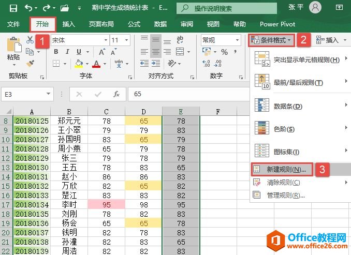Center text horizontally
Image resolution: width=351 pixels, height=255 pixels.
156,52
